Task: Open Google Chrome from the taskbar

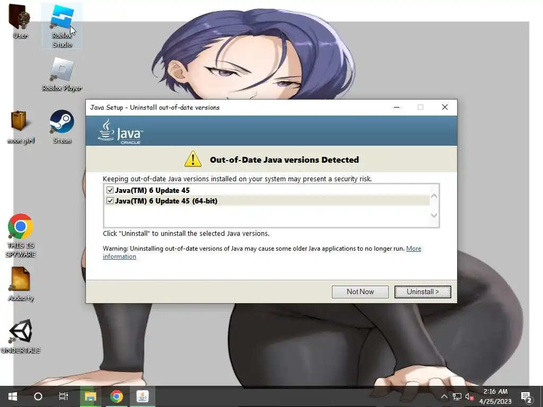Action: 117,396
